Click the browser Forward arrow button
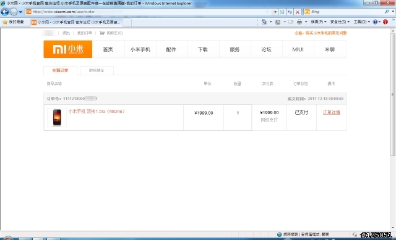396x240 pixels. click(14, 12)
